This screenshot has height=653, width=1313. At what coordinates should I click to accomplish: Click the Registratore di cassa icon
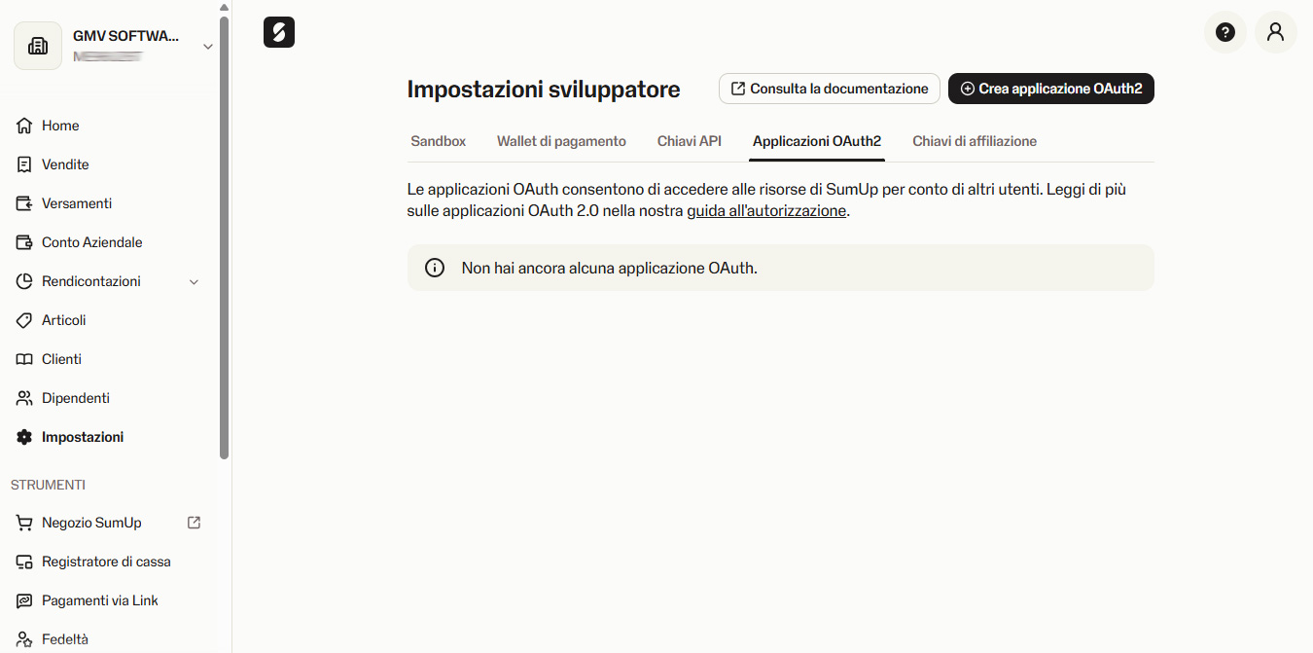[x=24, y=562]
